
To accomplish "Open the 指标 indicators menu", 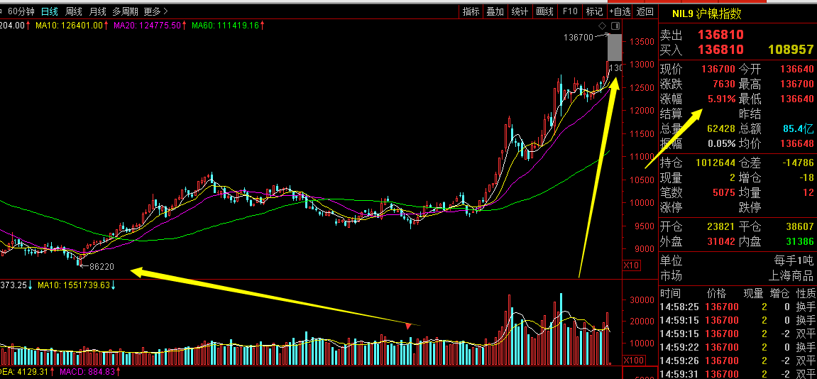I will pyautogui.click(x=471, y=11).
